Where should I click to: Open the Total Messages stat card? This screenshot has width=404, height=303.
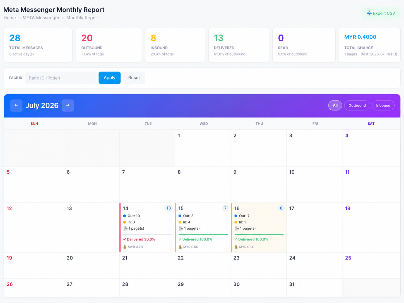tap(38, 45)
